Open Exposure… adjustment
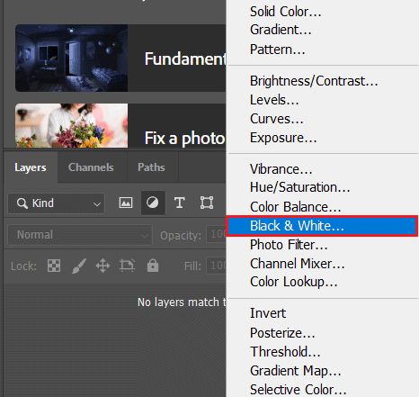Viewport: 419px width, 397px height. 283,138
